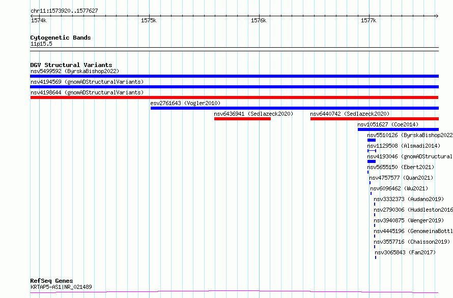Viewport: 453px width, 298px height.
Task: Select the bracket glyph under nsv1129508
Action: (372, 151)
